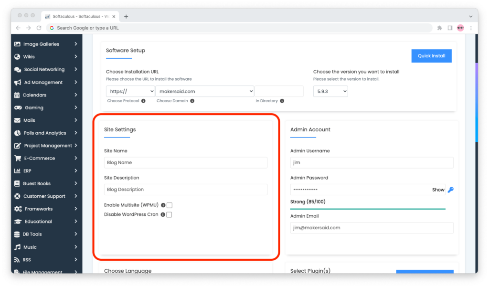Click the Image Galleries sidebar icon
This screenshot has height=287, width=489.
[17, 44]
